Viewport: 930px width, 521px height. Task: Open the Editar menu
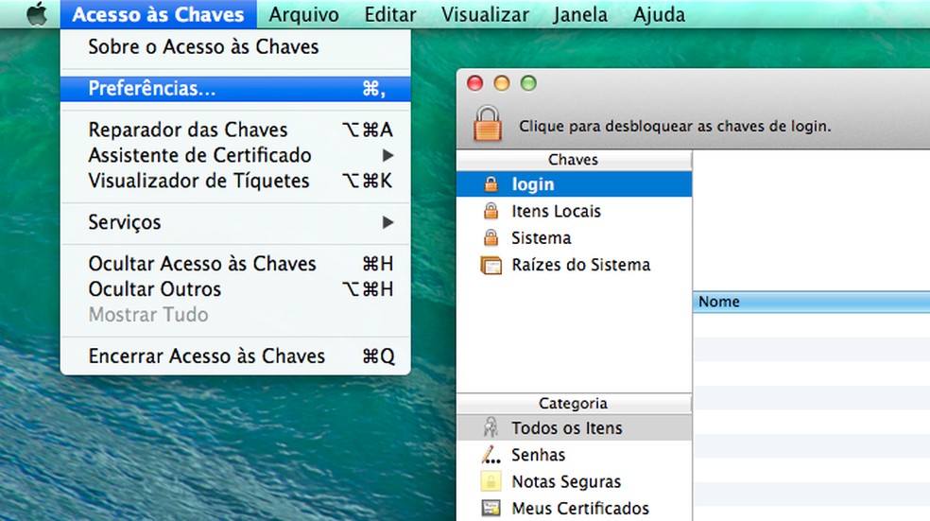[x=390, y=14]
